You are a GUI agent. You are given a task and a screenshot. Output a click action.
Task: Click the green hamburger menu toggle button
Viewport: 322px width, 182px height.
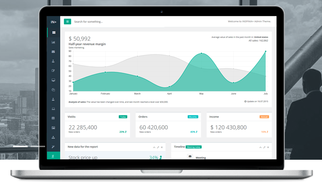pyautogui.click(x=67, y=21)
